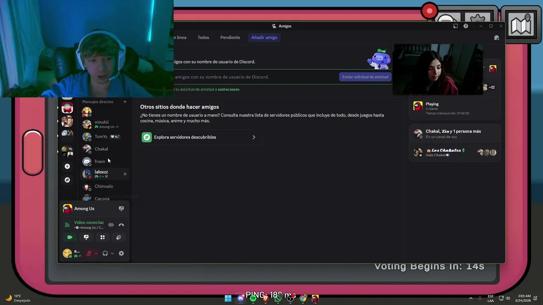Open Chrome from the taskbar
The image size is (543, 305).
point(303,298)
